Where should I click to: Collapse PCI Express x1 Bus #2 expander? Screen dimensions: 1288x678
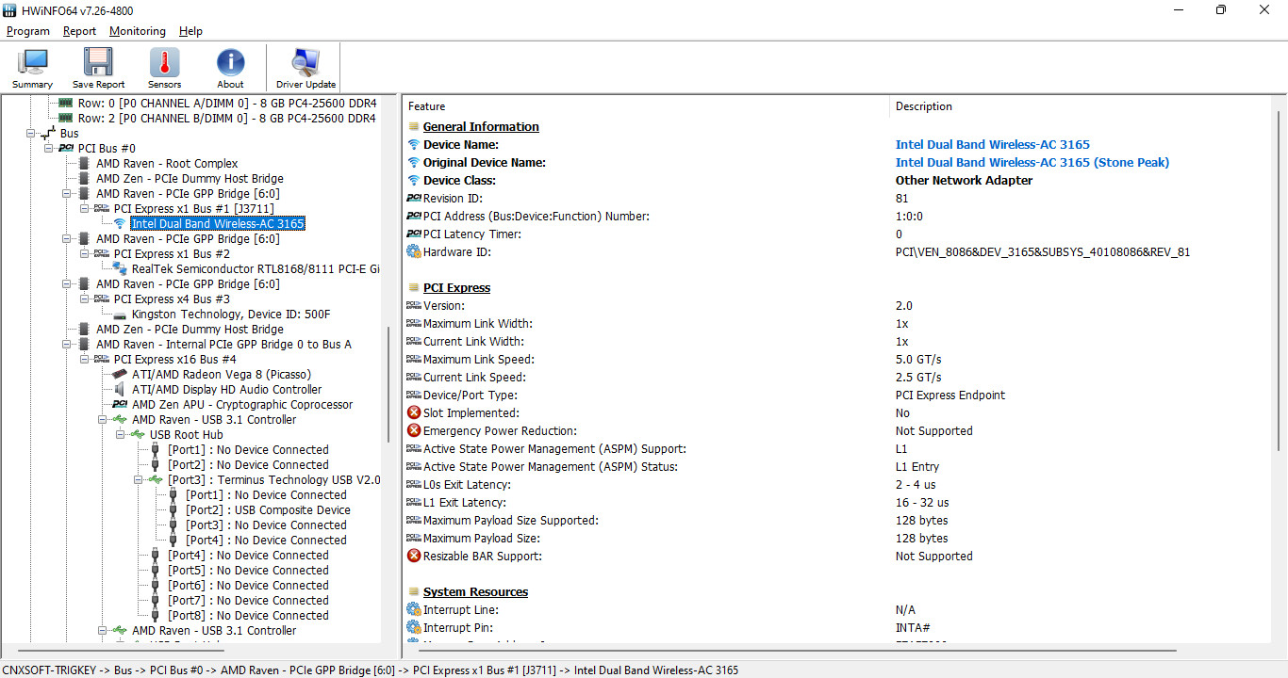(x=84, y=254)
